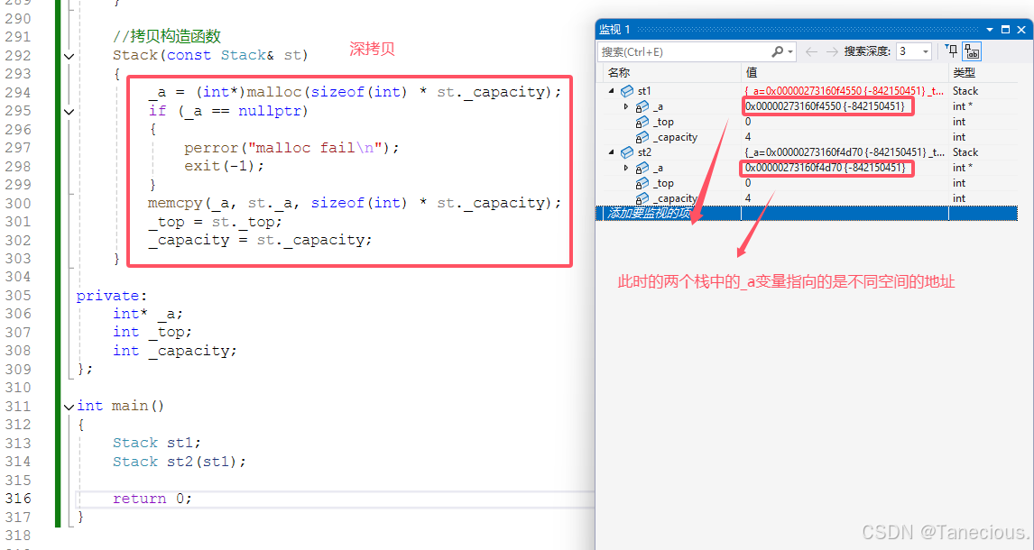The width and height of the screenshot is (1034, 550).
Task: Click the 监视 1 window title
Action: pyautogui.click(x=614, y=30)
